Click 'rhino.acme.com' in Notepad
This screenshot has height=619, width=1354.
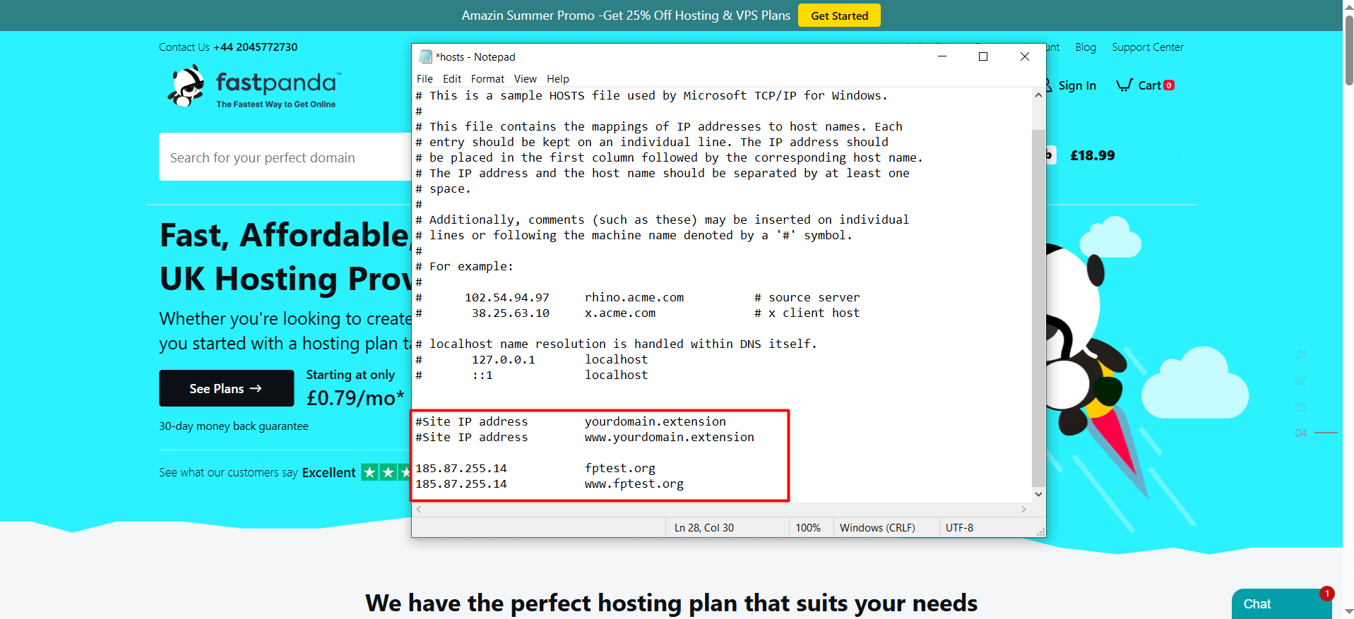pos(634,297)
